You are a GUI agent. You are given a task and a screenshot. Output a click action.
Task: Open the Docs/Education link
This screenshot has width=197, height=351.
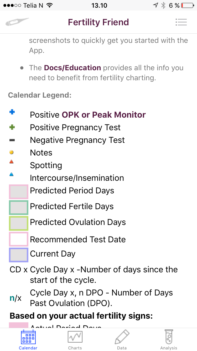click(72, 68)
